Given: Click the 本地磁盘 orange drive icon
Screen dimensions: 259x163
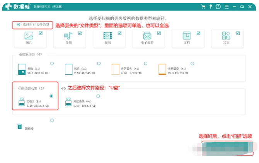Looking at the screenshot, I should pyautogui.click(x=162, y=69).
